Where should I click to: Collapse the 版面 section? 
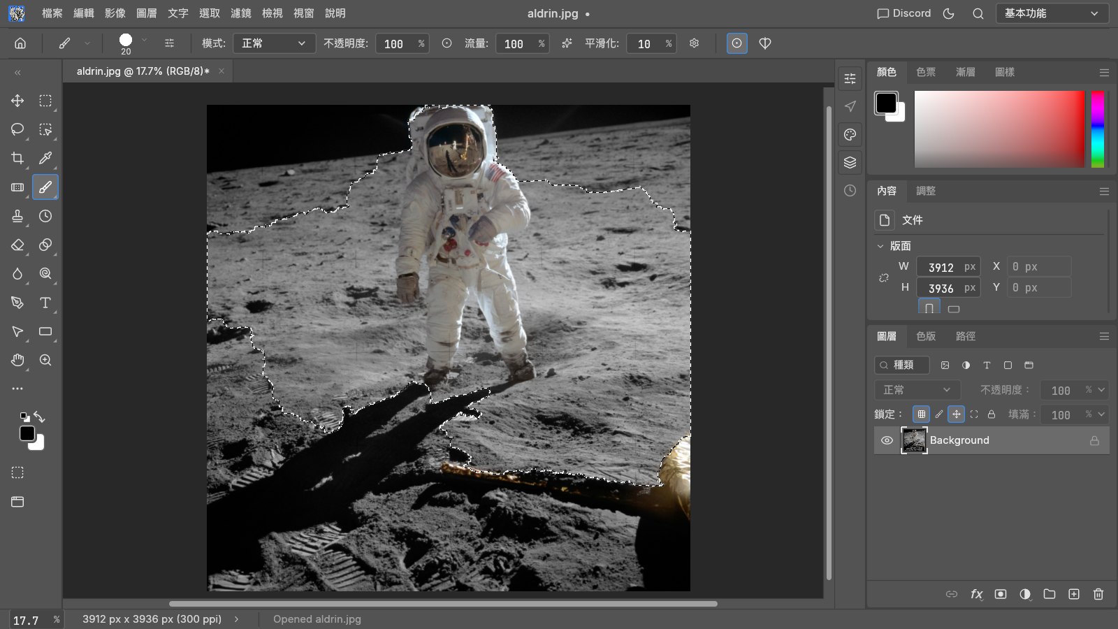pos(880,246)
